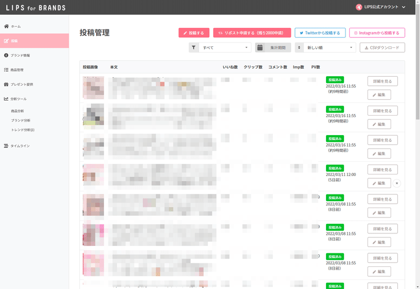Remove the post dated 2022/03/11 12:00 via its x icon
This screenshot has width=420, height=289.
tap(397, 183)
